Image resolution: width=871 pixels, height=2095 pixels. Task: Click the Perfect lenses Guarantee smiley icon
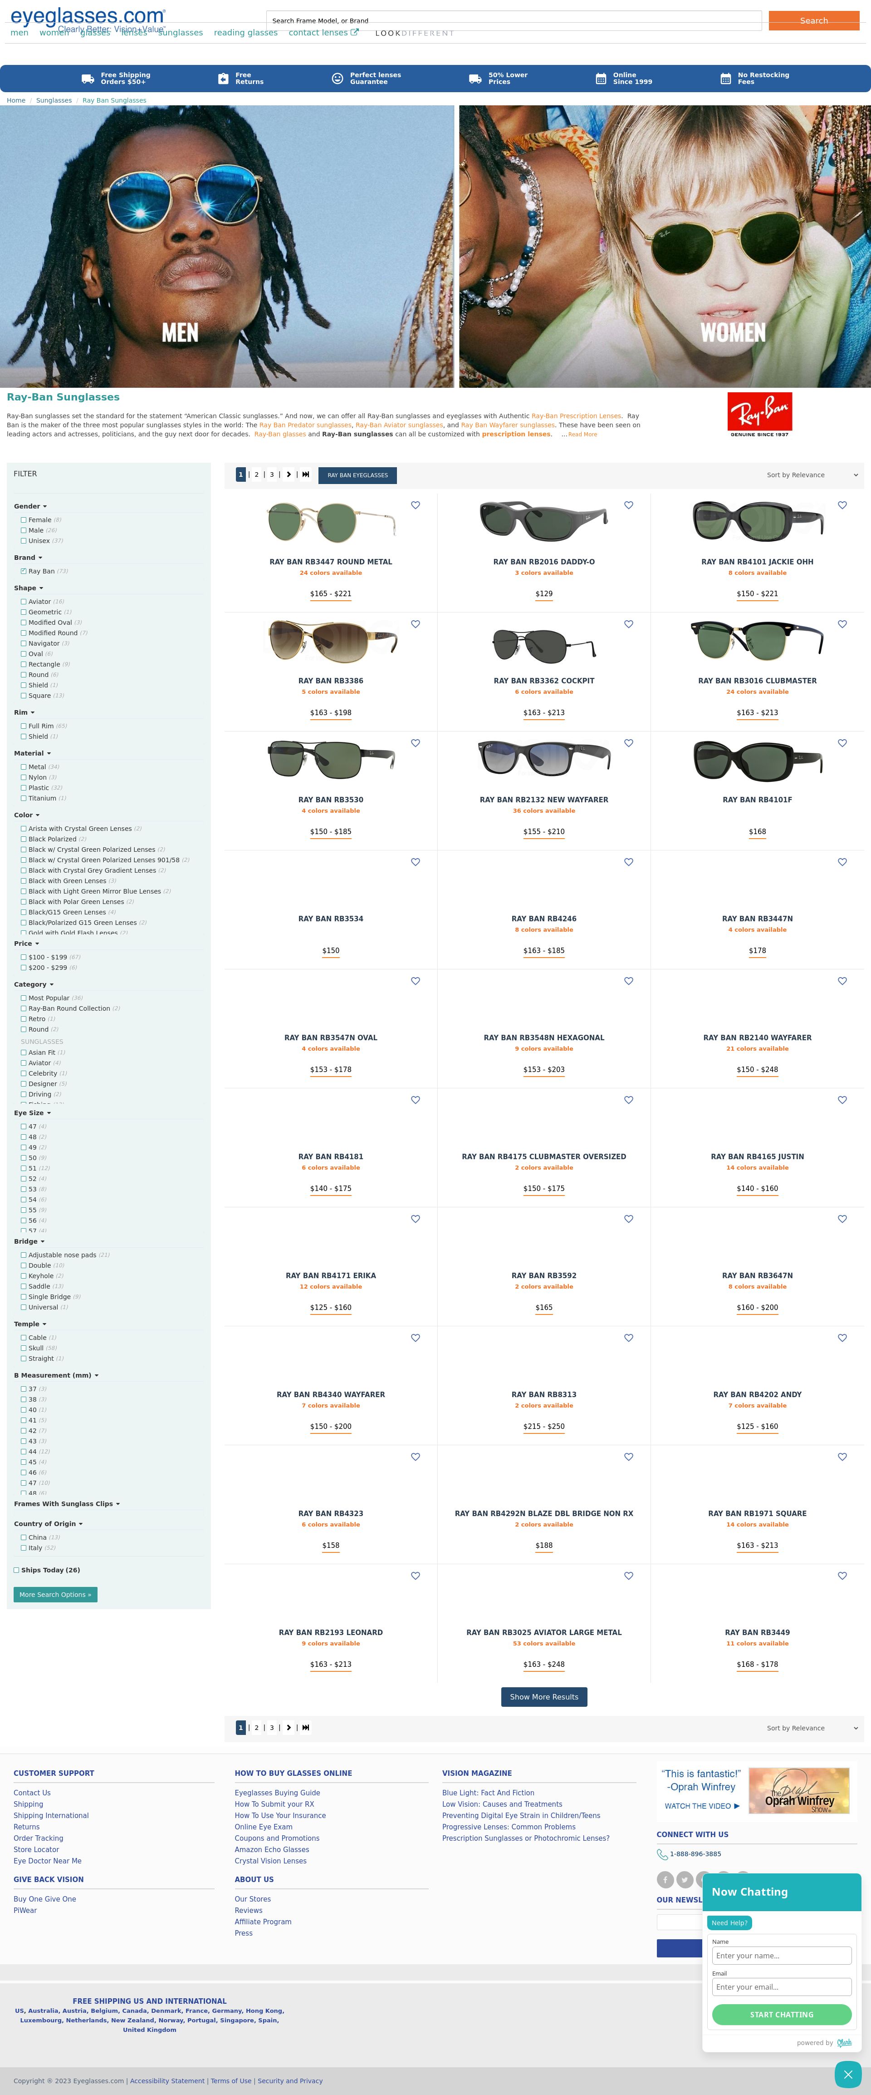(x=337, y=78)
